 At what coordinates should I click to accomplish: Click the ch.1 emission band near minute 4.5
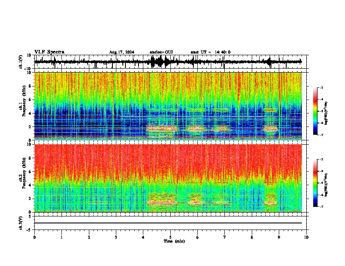pyautogui.click(x=162, y=128)
